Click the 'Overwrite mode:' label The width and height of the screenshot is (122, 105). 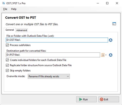16,76
